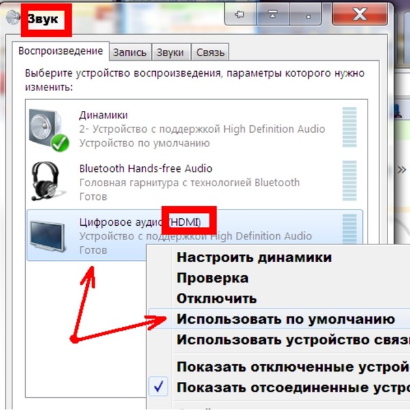Click the Bluetooth Hands-free volume level meter

350,181
